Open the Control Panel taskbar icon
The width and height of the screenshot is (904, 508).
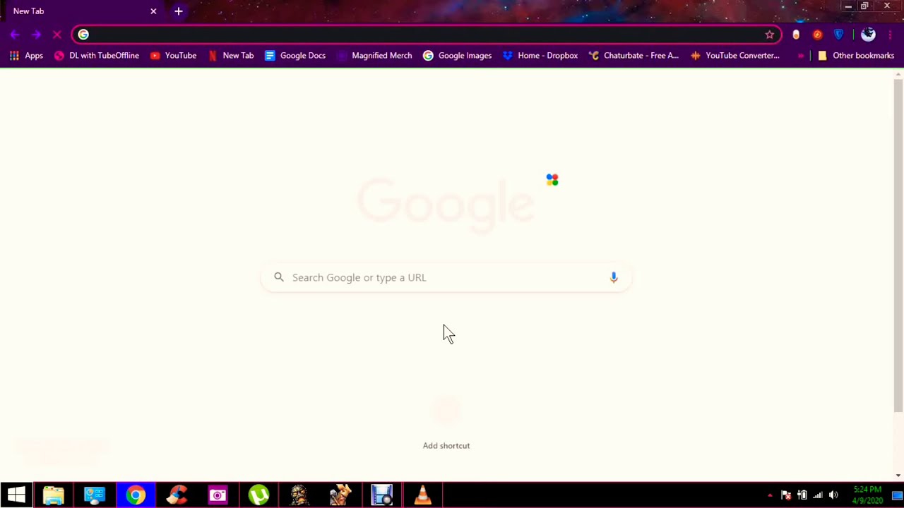pos(95,495)
